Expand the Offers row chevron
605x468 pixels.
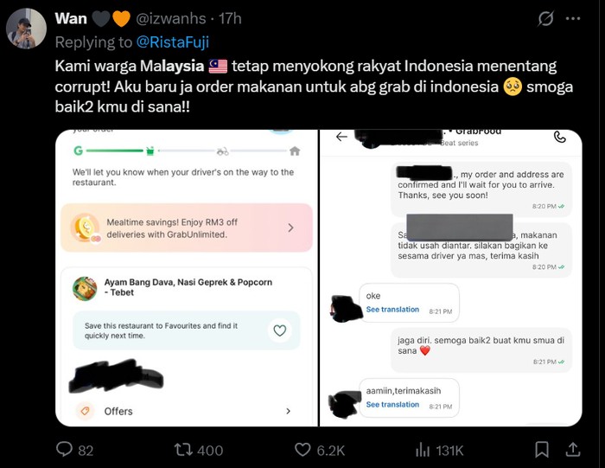pyautogui.click(x=288, y=411)
